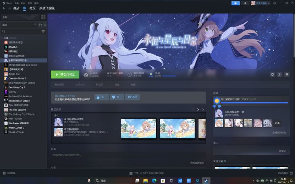Viewport: 295px width, 184px height.
Task: Select War Thunder in library list
Action: [23, 119]
